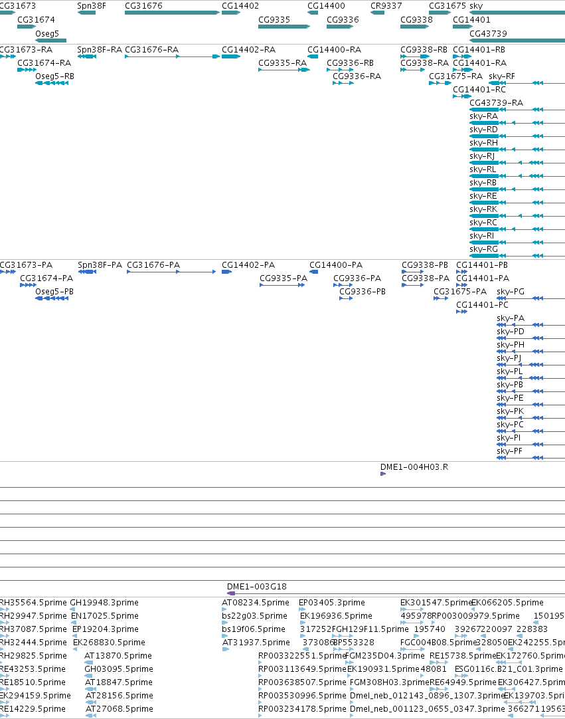The width and height of the screenshot is (565, 719).
Task: Click EST EN17025.5prime
Action: [74, 623]
